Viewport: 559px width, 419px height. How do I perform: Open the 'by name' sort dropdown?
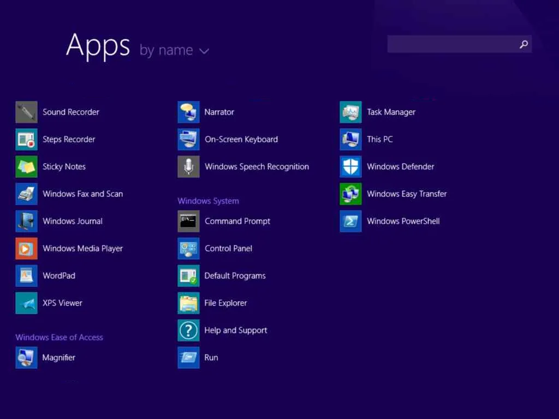coord(174,50)
